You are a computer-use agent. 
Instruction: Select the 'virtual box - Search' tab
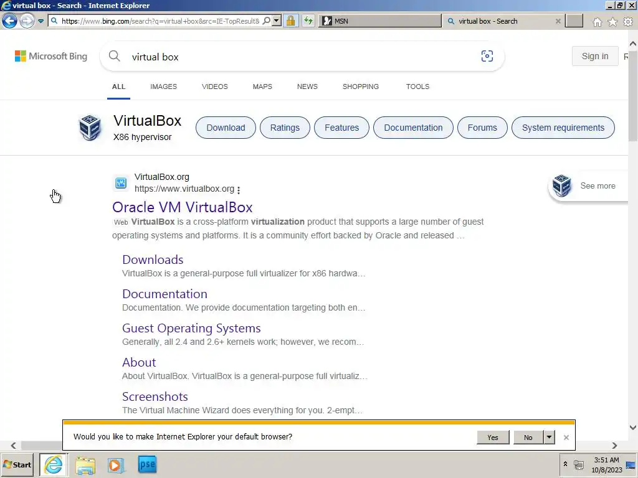(499, 21)
